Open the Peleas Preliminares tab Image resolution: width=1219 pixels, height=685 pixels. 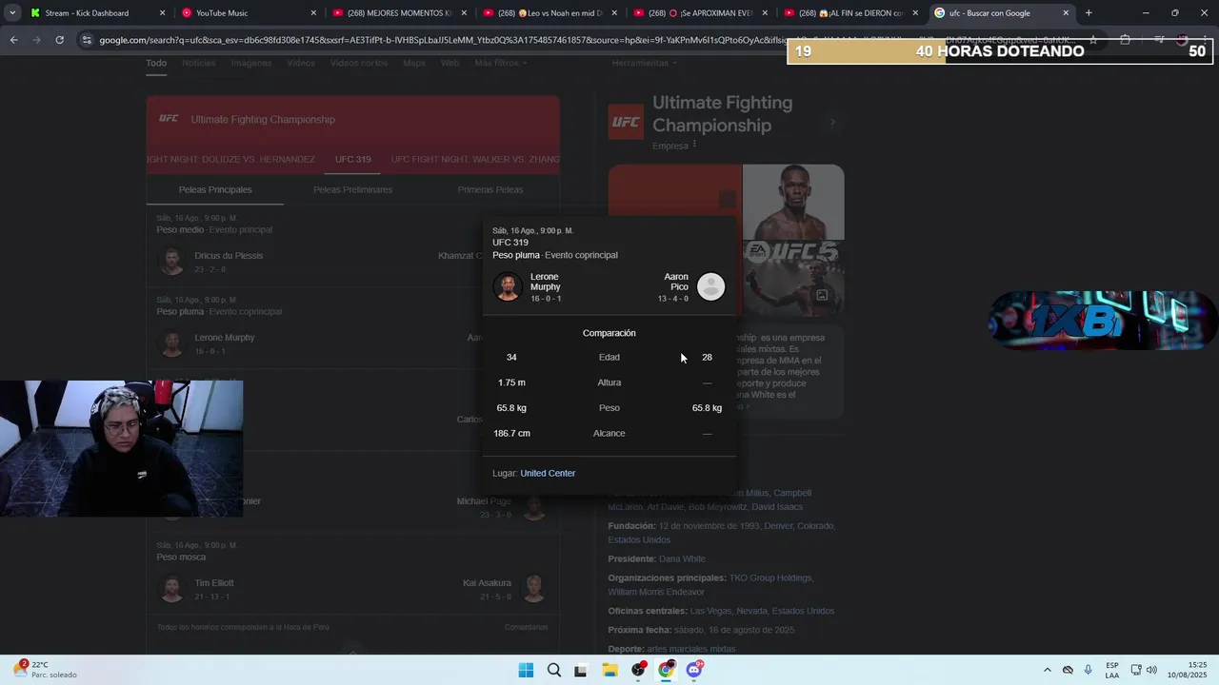[352, 189]
